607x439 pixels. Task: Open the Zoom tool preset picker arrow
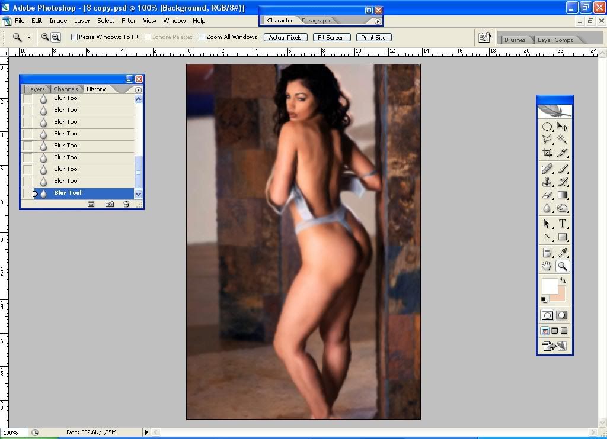(29, 37)
